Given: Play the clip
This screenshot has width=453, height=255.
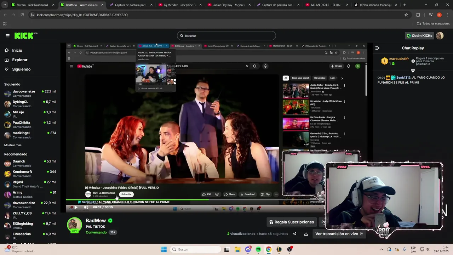Looking at the screenshot, I should [75, 208].
